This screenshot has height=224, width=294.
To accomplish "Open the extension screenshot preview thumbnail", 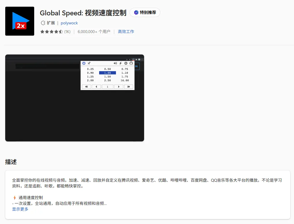I will (x=75, y=98).
